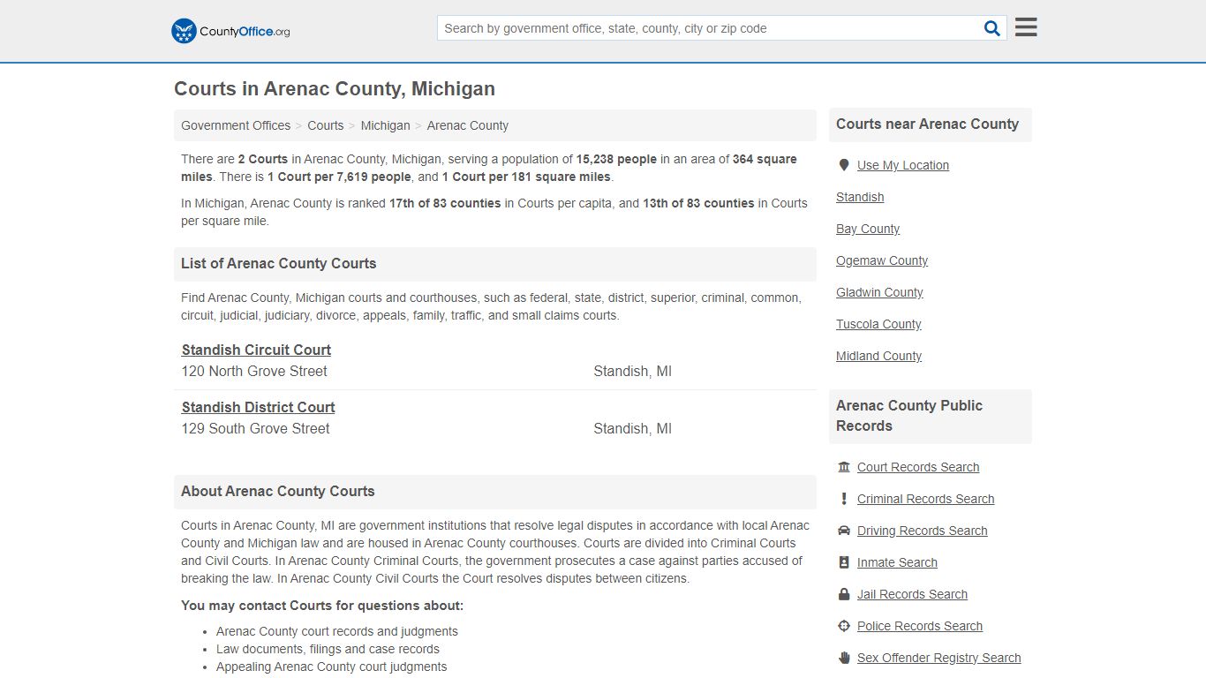Click Standish, MI in District Court row
Viewport: 1206px width, 678px height.
click(x=632, y=429)
